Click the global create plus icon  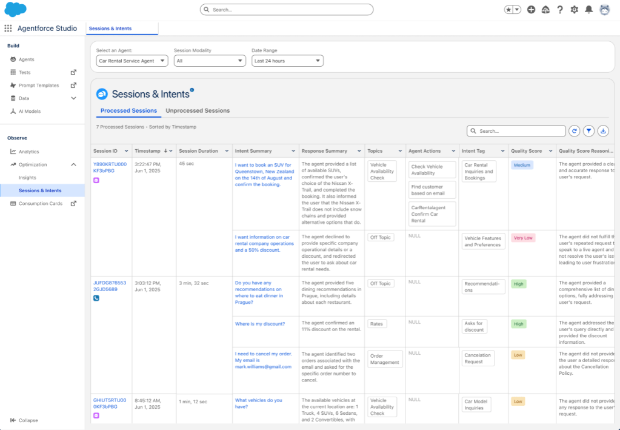pyautogui.click(x=531, y=10)
